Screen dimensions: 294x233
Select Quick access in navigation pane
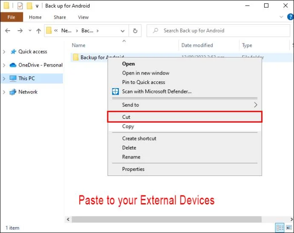(33, 52)
